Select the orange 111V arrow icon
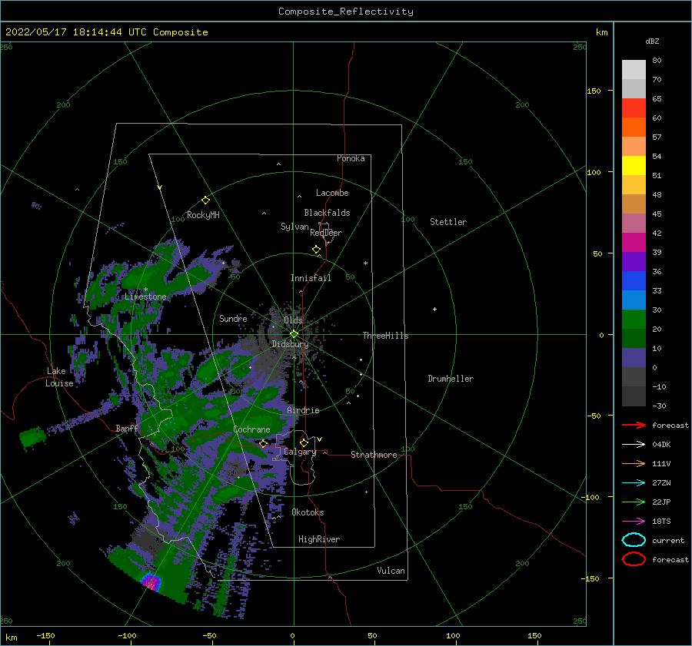Screen dimensions: 692x646 [634, 463]
